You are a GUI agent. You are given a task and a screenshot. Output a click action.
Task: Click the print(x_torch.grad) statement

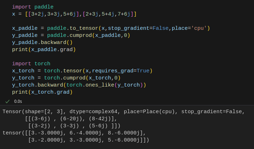pos(42,92)
